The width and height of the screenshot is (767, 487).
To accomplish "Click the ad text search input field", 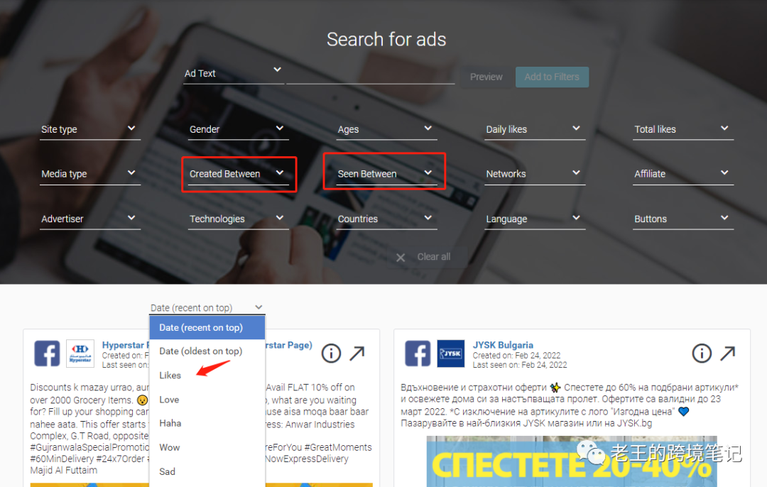I will pyautogui.click(x=370, y=75).
